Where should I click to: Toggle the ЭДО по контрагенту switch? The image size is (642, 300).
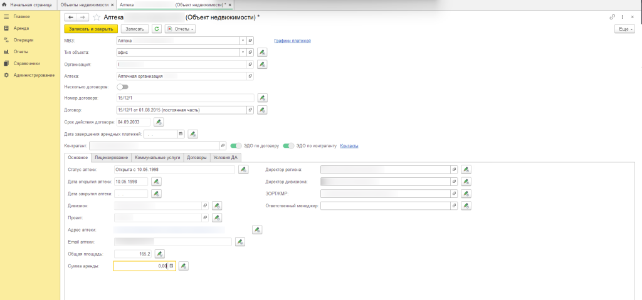pyautogui.click(x=288, y=146)
